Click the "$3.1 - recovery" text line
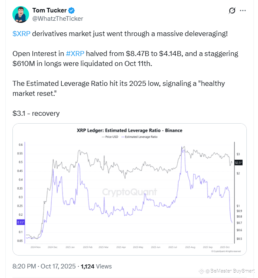The width and height of the screenshot is (258, 278). click(36, 113)
